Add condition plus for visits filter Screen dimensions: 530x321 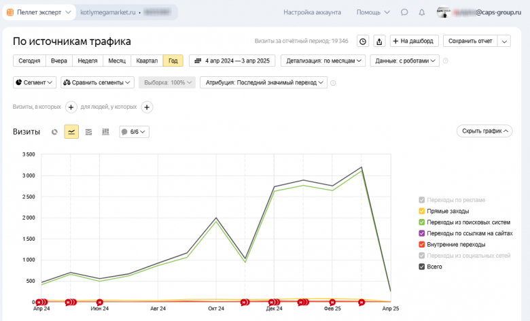[x=71, y=107]
